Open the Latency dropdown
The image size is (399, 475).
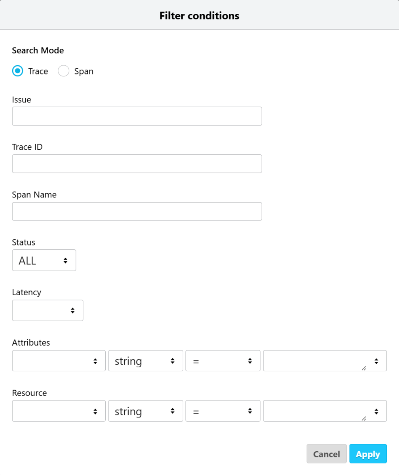[47, 310]
